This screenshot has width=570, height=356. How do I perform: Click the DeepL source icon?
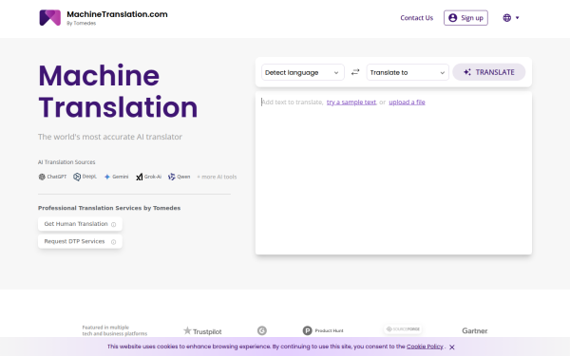click(x=77, y=177)
